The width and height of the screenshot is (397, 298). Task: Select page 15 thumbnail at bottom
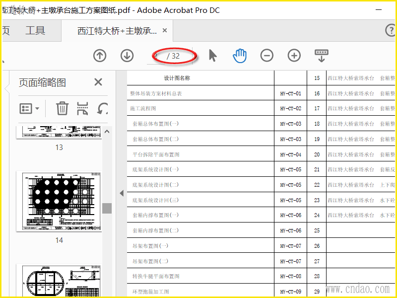pos(59,280)
